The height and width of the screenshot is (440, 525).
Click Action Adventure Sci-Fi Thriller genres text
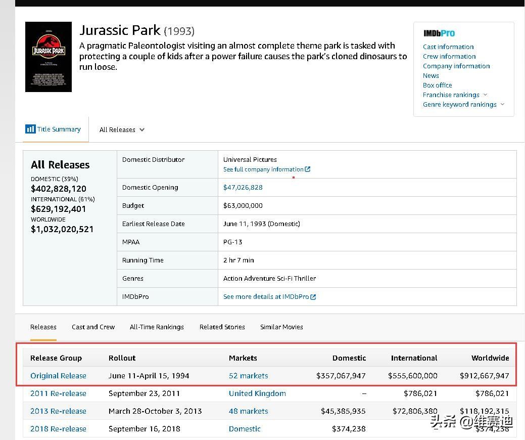[269, 279]
